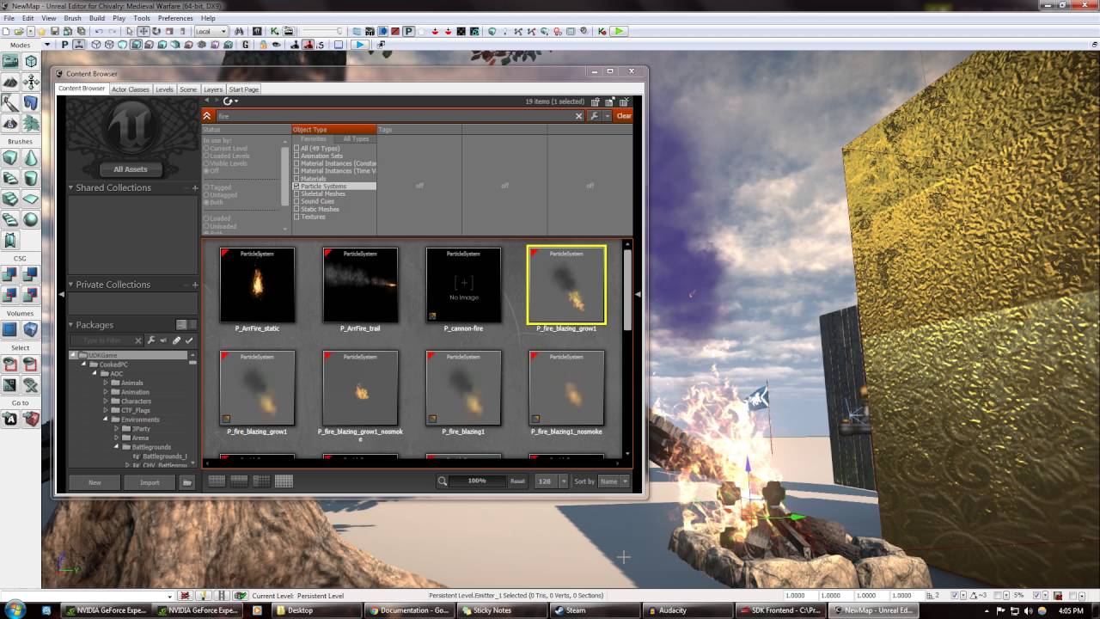
Task: Open the Preferences menu
Action: tap(175, 18)
